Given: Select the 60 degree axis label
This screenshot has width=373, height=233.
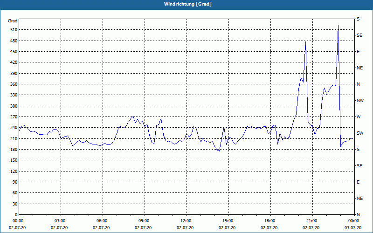Looking at the screenshot, I should point(15,193).
